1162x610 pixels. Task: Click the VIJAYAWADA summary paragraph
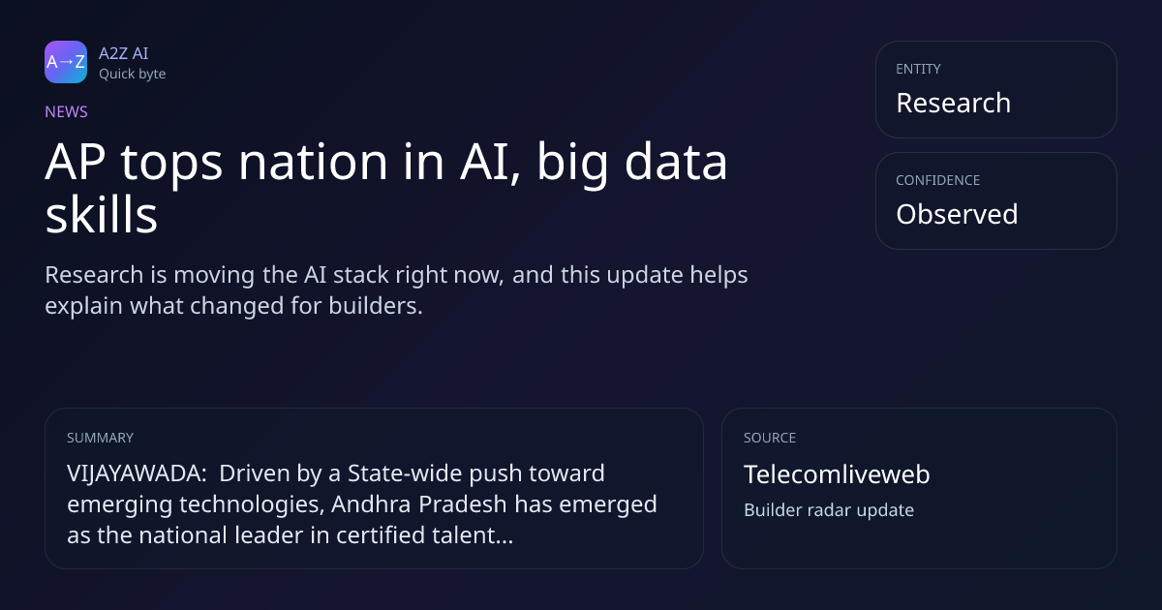[x=362, y=503]
